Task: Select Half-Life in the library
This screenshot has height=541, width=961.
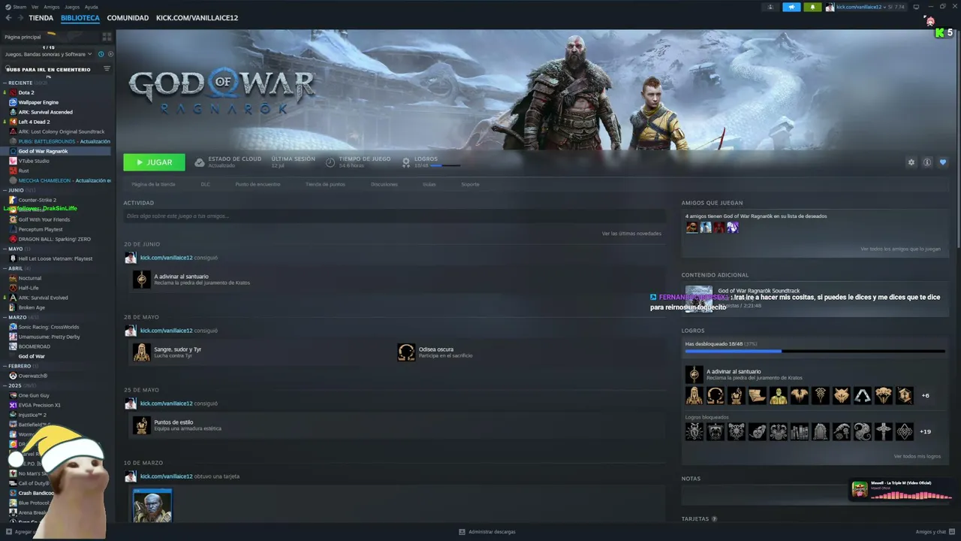Action: tap(29, 288)
